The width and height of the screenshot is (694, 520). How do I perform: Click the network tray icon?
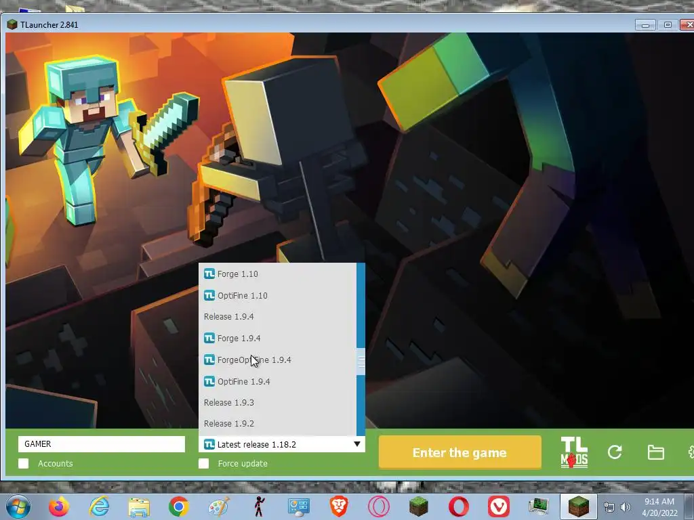pos(609,507)
